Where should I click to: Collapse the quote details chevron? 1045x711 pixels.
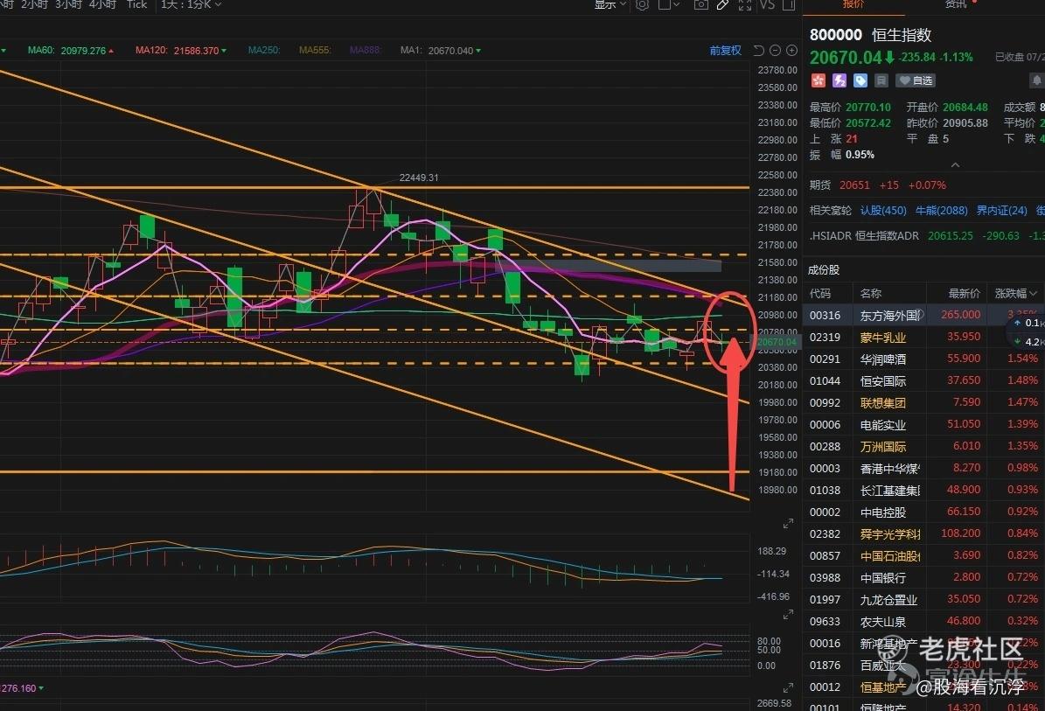click(955, 164)
